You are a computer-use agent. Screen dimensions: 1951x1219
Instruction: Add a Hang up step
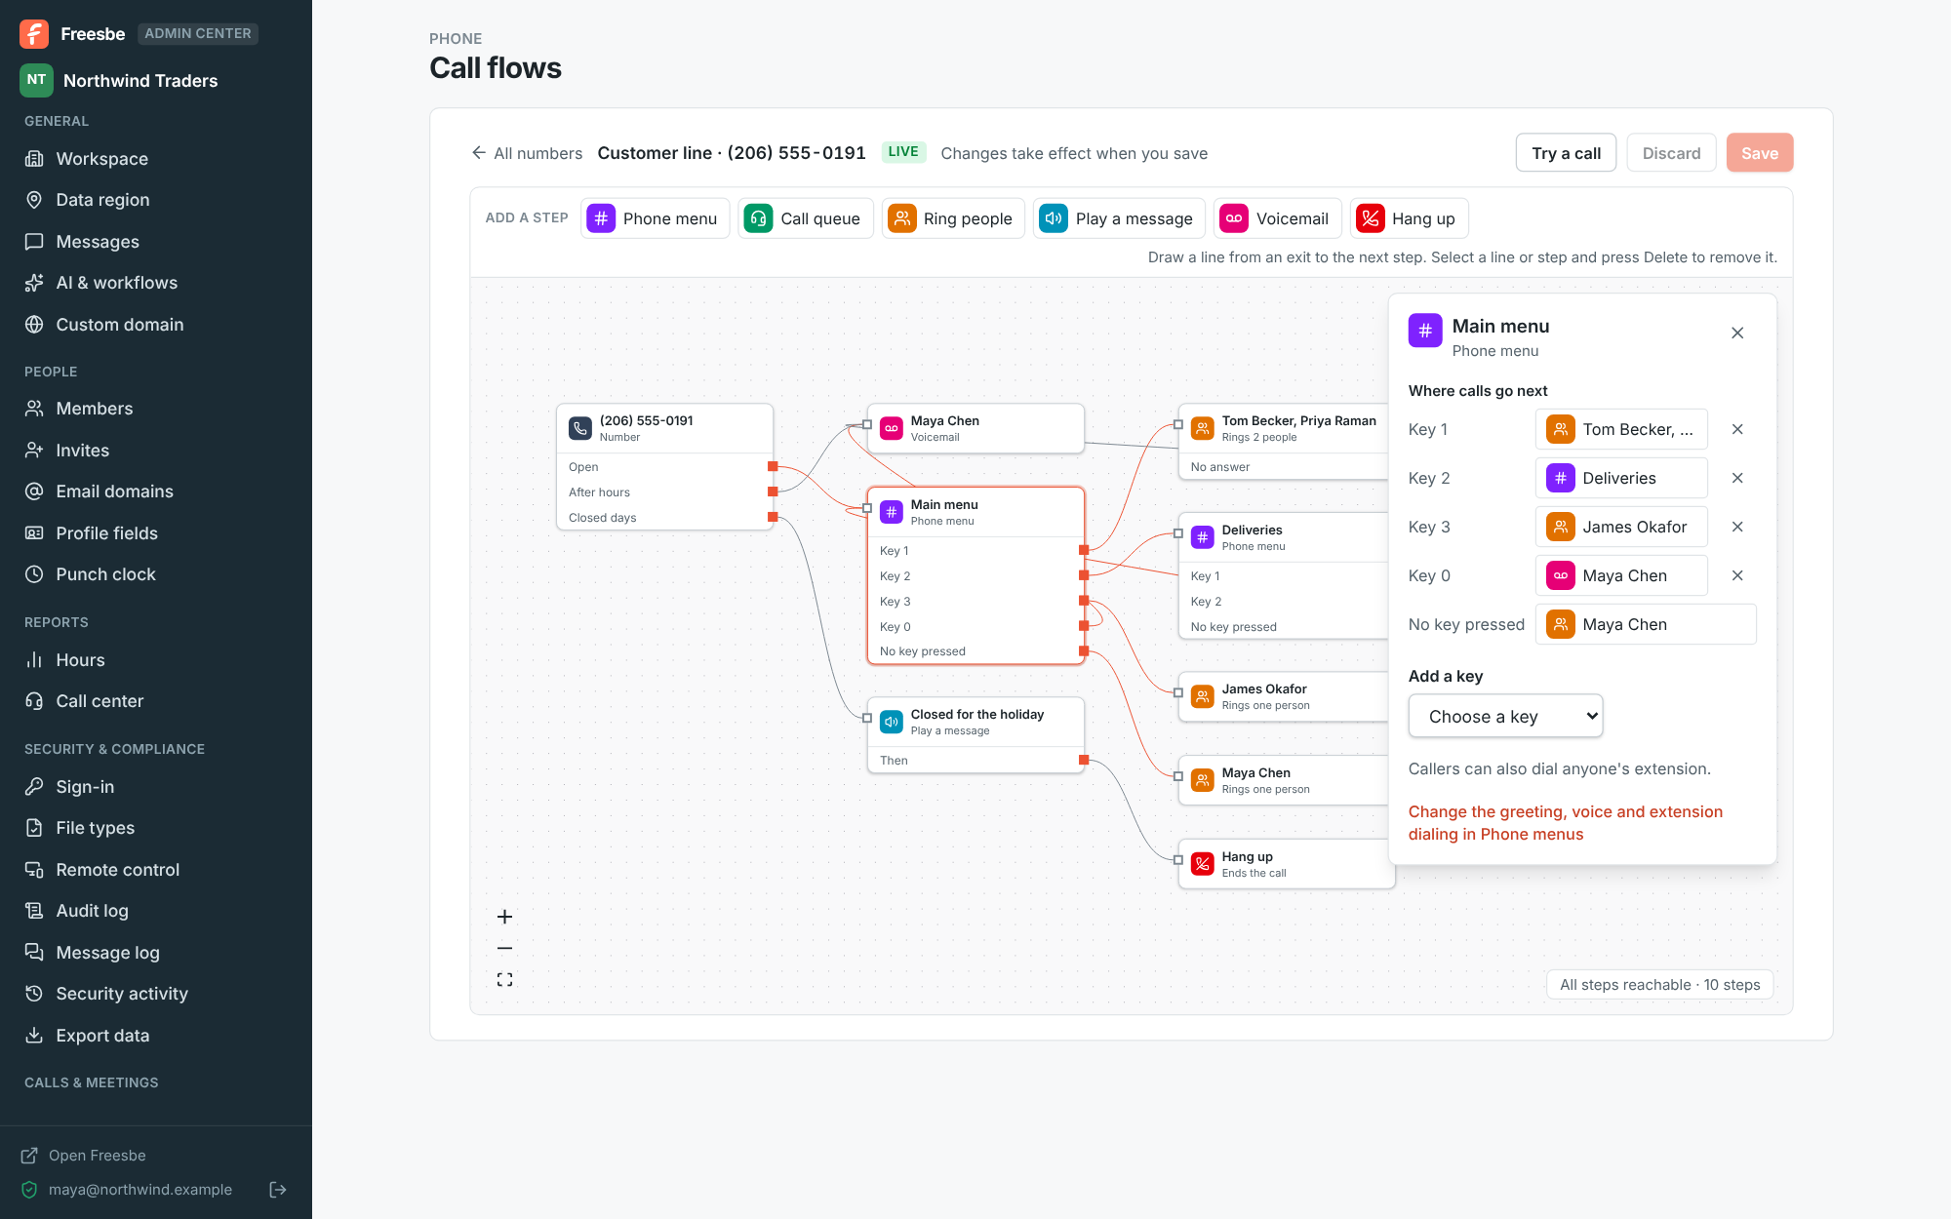click(1409, 218)
